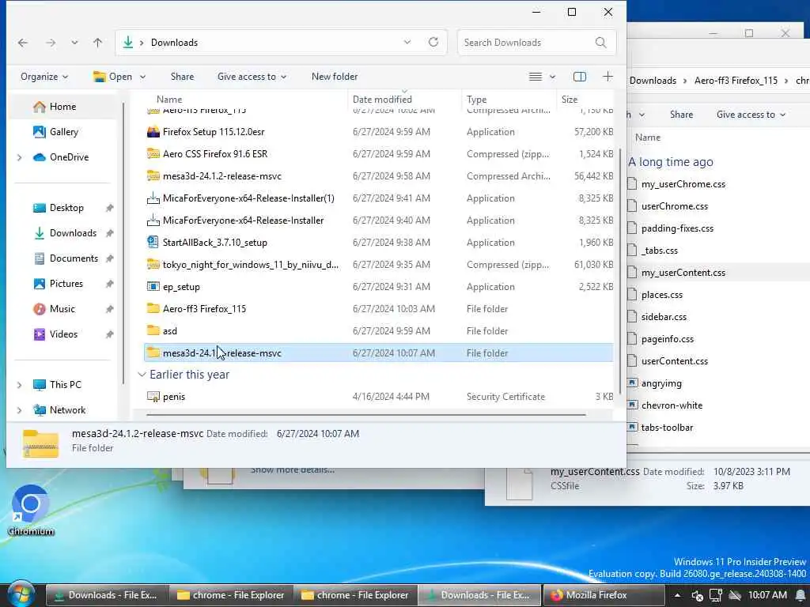Expand the Network node
This screenshot has height=607, width=810.
point(20,410)
